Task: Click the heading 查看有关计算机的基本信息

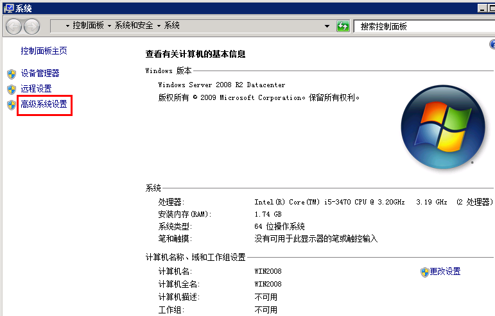Action: (195, 54)
